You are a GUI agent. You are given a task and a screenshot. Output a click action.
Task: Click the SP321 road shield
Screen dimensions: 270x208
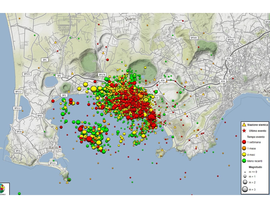pos(26,74)
